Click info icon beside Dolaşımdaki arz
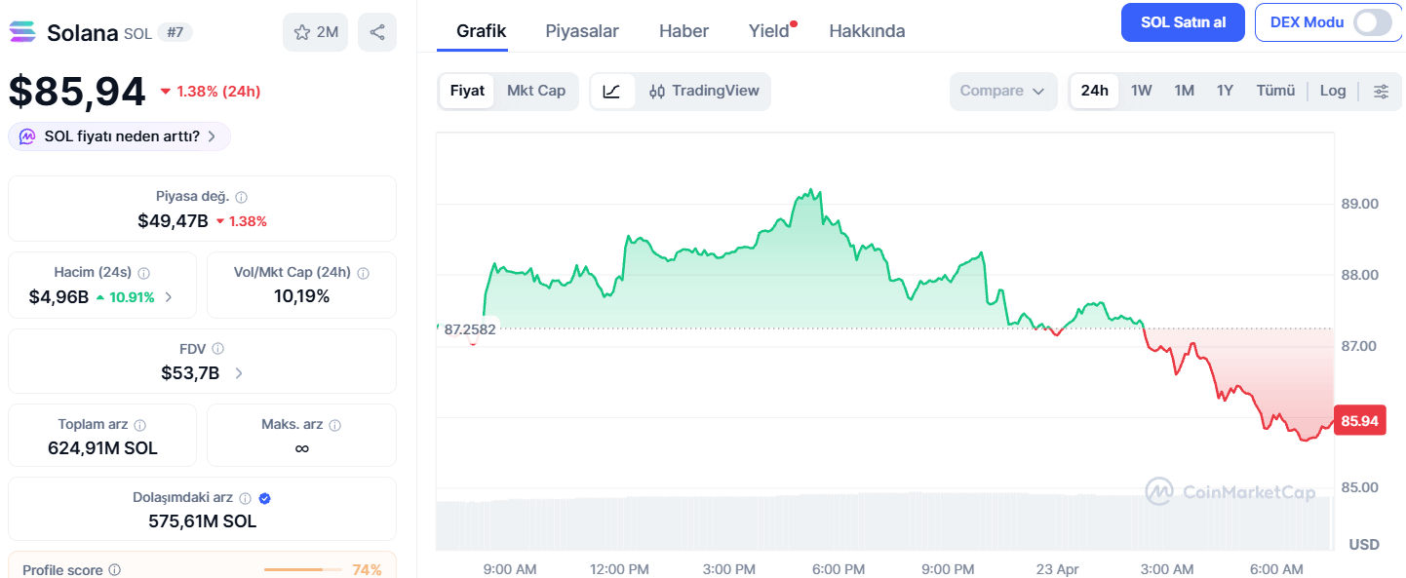Screen dimensions: 1406x578 pos(245,498)
